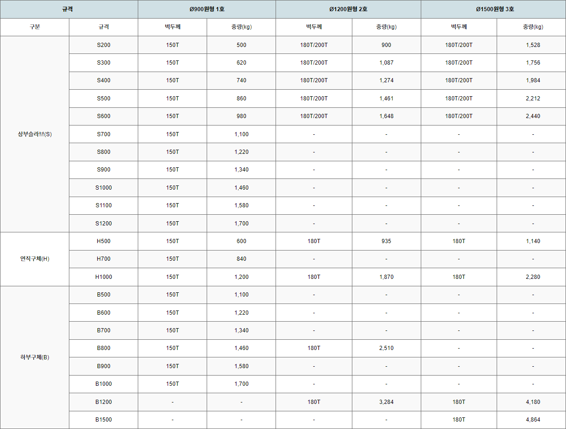Select the H700 spec cell
This screenshot has height=429, width=566.
click(103, 259)
